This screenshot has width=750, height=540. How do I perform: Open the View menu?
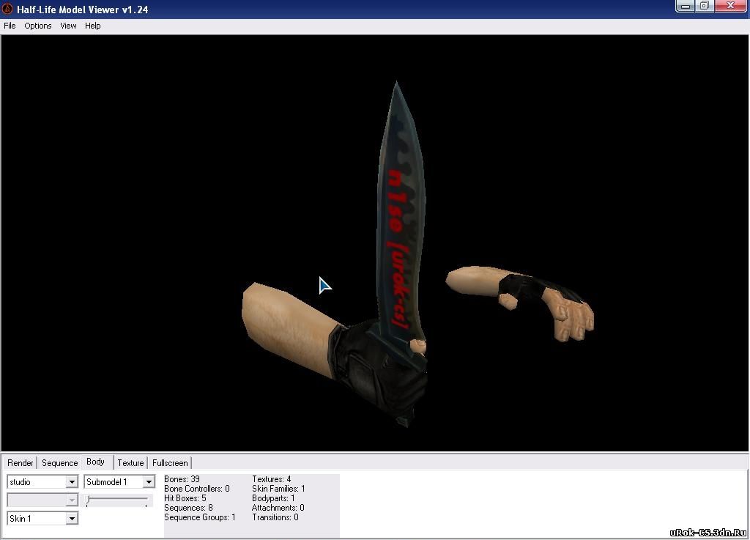tap(68, 26)
